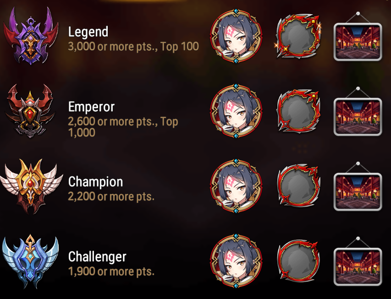Open the Emperor row hero portrait reward
391x299 pixels.
pos(236,111)
